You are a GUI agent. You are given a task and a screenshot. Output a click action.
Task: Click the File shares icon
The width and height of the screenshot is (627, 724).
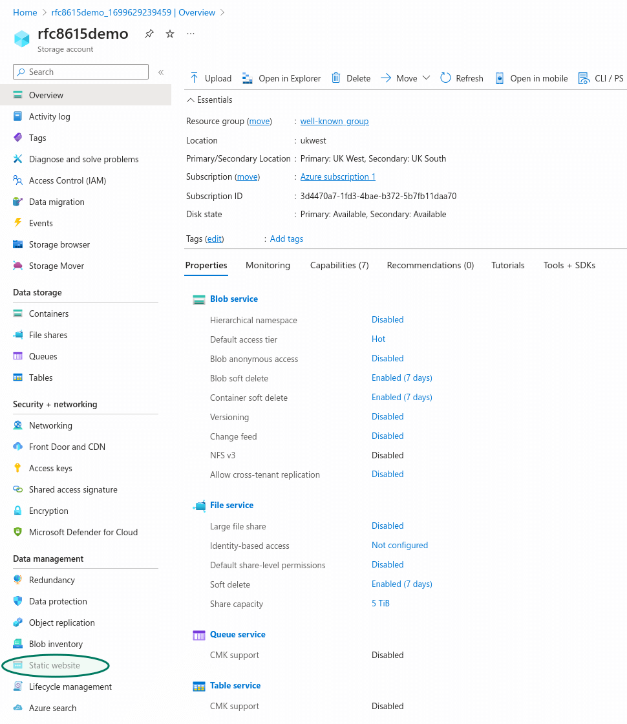tap(18, 335)
